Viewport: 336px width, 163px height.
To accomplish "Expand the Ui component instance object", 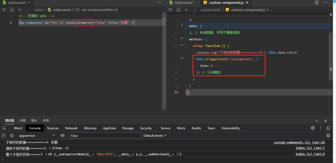I will pos(46,154).
